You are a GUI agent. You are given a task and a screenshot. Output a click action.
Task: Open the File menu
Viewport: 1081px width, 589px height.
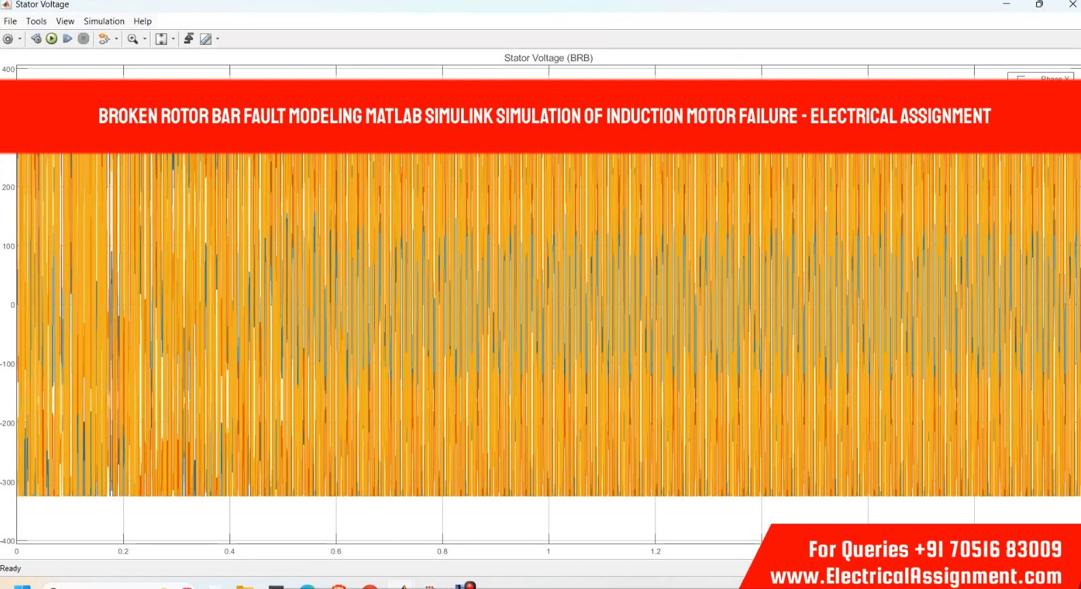pos(10,21)
